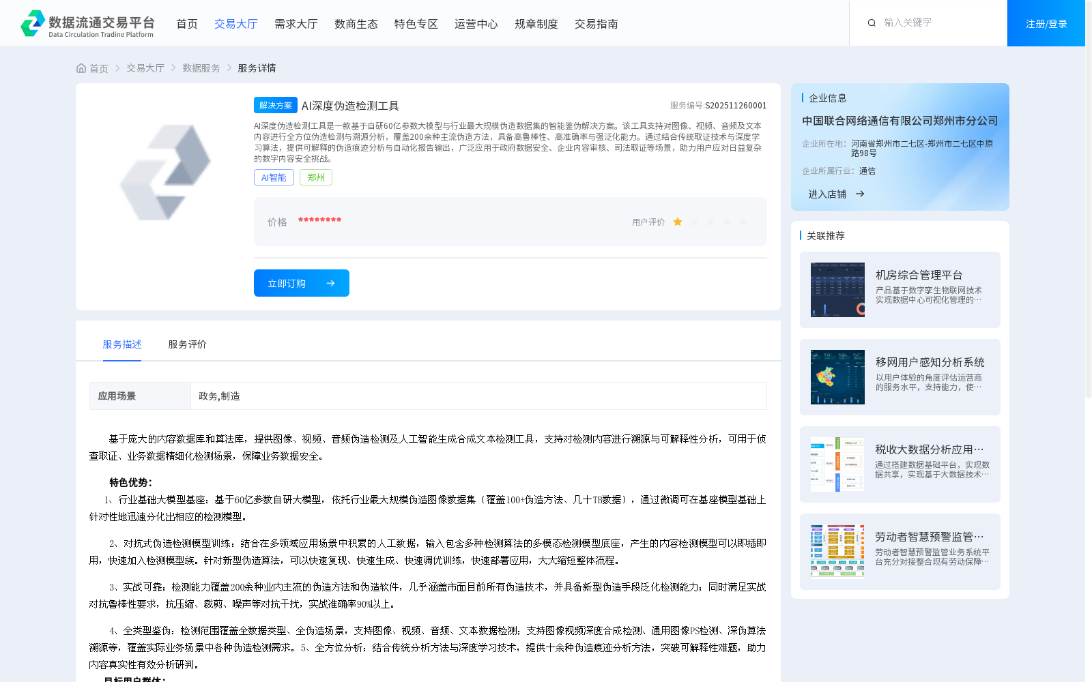The image size is (1092, 682).
Task: Click the 劳动者智慧预警监管 title
Action: 930,537
